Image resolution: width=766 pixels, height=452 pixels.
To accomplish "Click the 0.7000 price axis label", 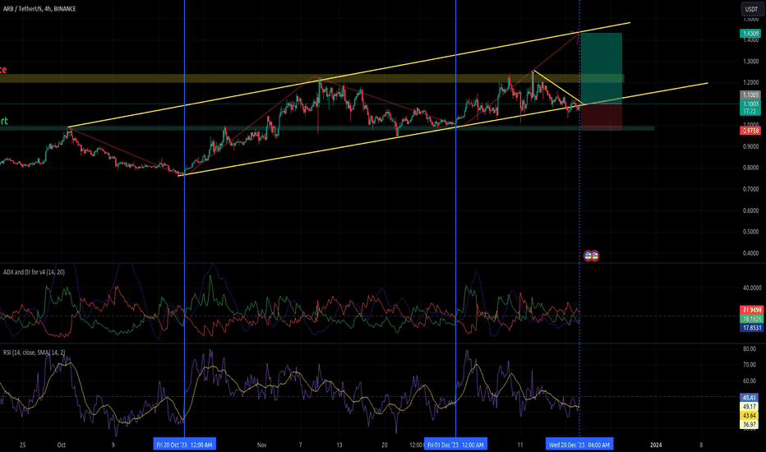I will point(751,189).
